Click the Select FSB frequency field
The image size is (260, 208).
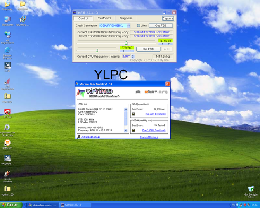point(151,36)
